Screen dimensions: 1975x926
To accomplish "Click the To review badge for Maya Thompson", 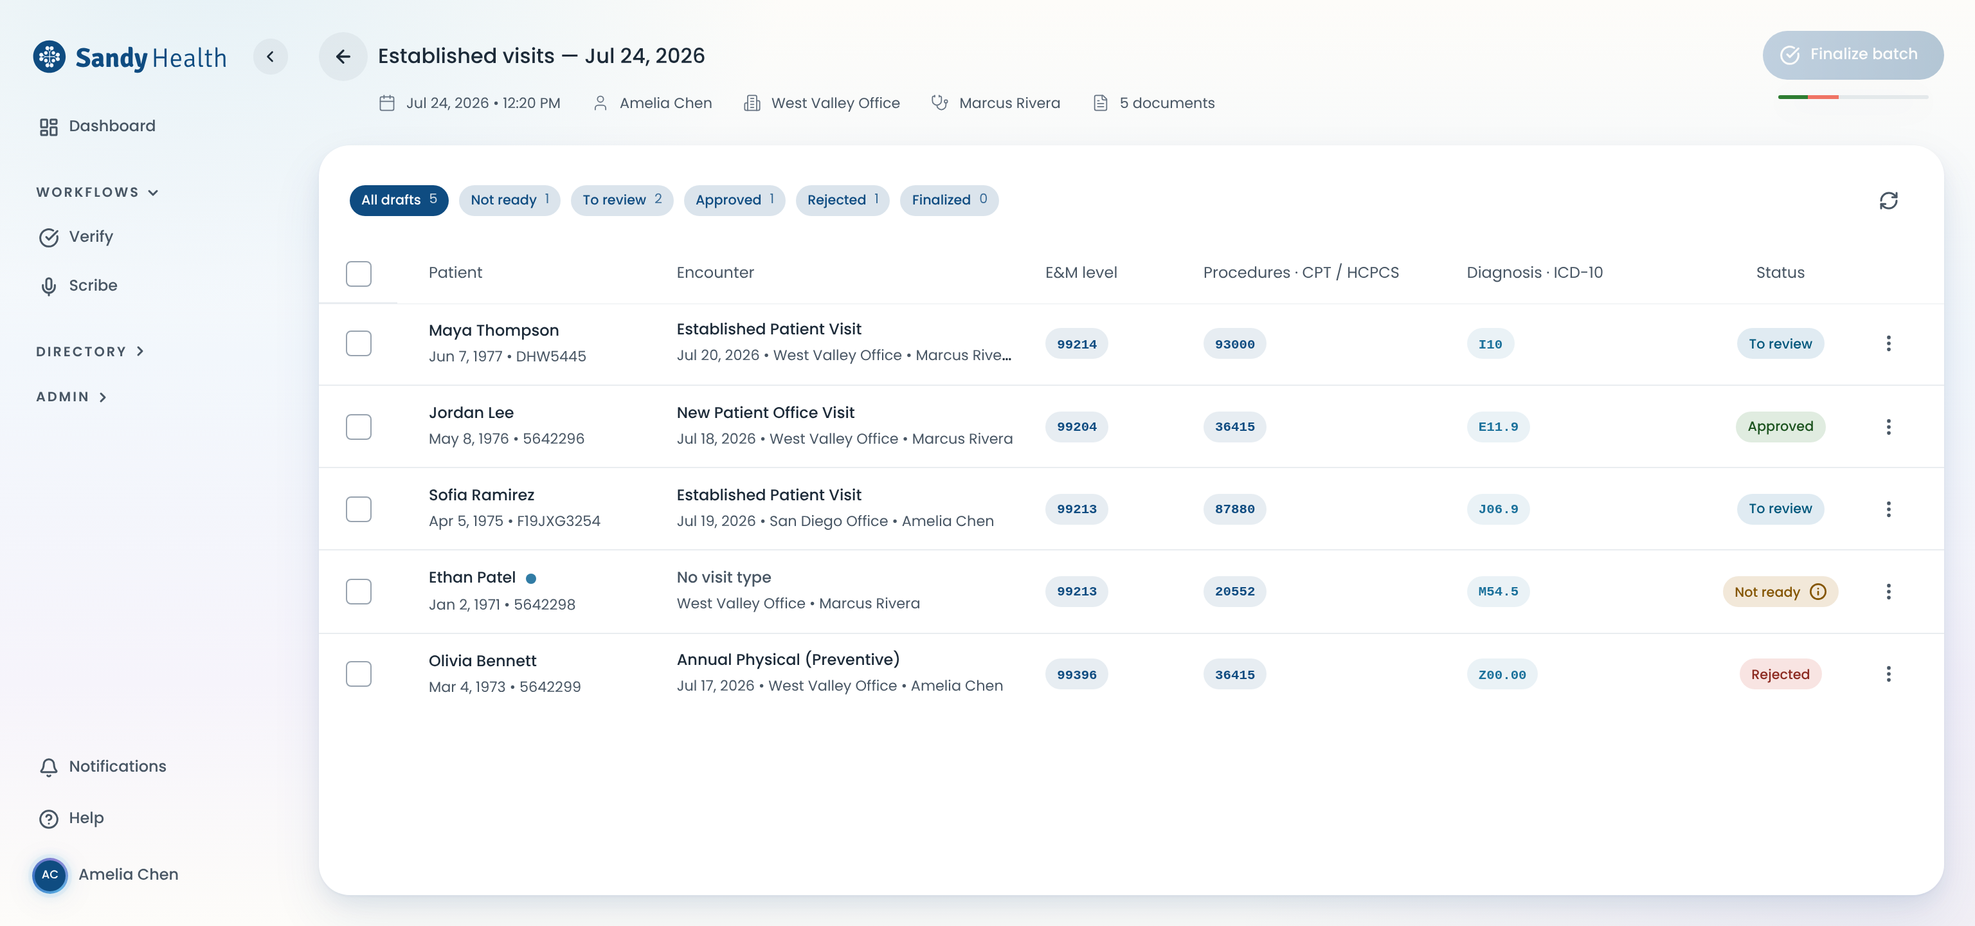I will tap(1780, 343).
